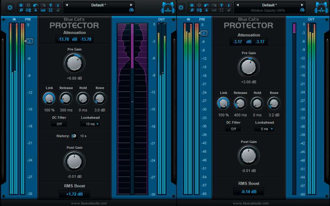This screenshot has height=206, width=330.
Task: Open the main menu icon in left plugin
Action: pyautogui.click(x=21, y=5)
